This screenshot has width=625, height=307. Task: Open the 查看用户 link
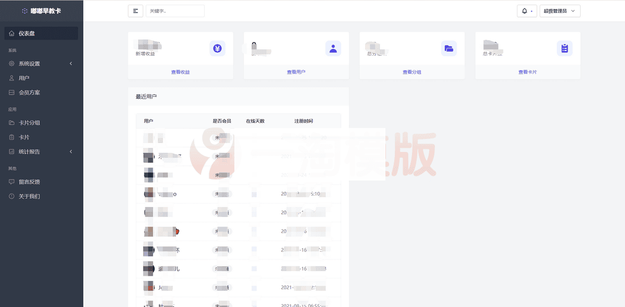click(296, 72)
